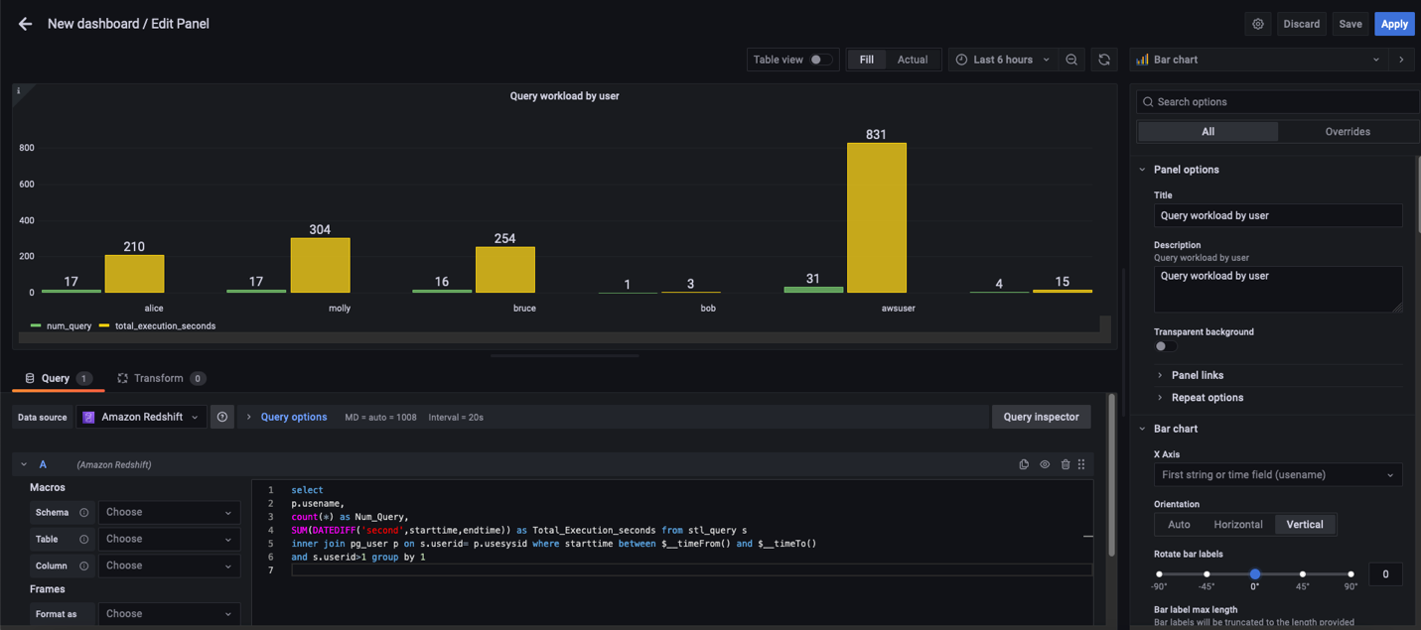Open data source help icon
Screen dimensions: 1421x630
pyautogui.click(x=222, y=417)
